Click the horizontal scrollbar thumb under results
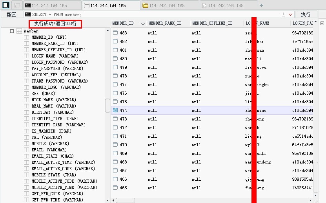Viewport: 326px width, 203px height. pyautogui.click(x=125, y=200)
